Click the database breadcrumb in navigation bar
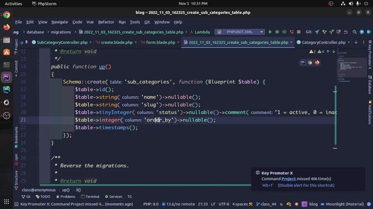This screenshot has height=209, width=373. pyautogui.click(x=35, y=32)
